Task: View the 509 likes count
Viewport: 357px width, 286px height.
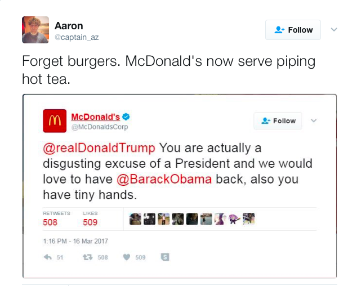Action: (x=90, y=222)
